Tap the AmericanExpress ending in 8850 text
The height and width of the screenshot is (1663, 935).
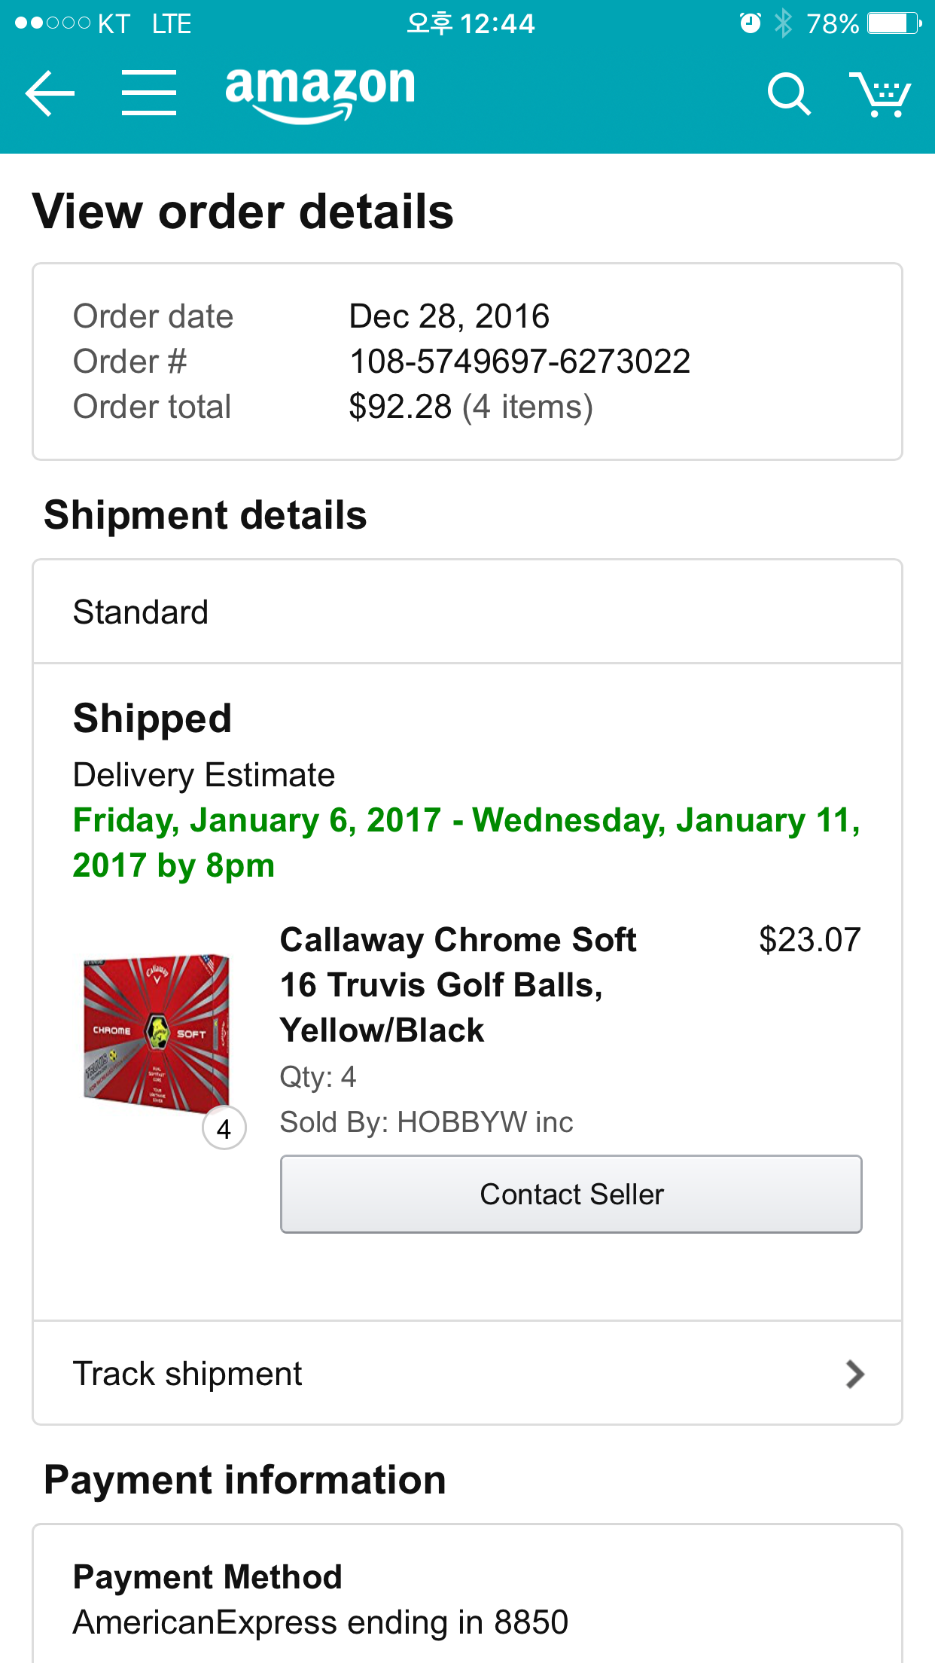[x=320, y=1622]
